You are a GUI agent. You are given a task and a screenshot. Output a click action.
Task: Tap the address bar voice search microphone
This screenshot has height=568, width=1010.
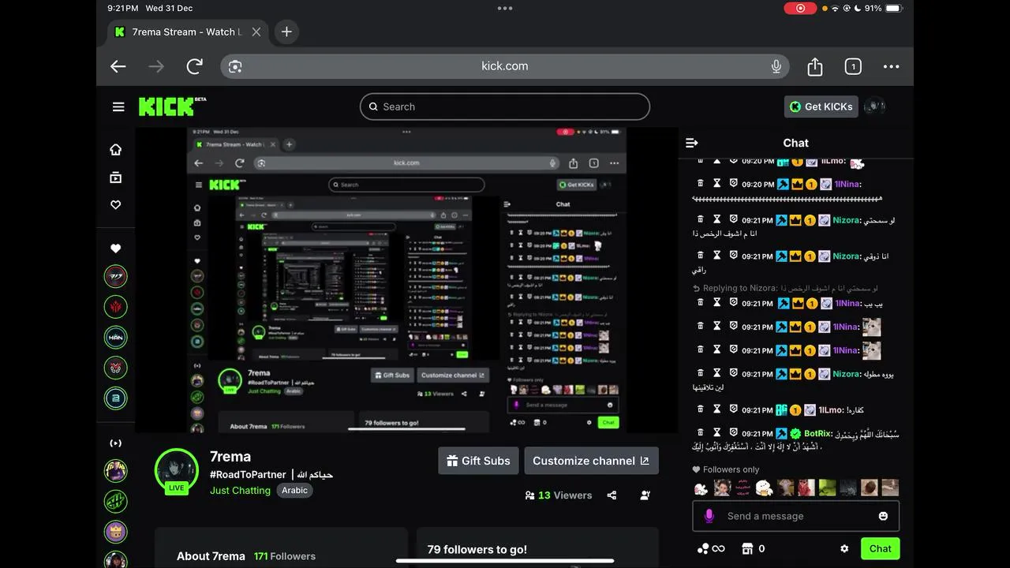click(x=776, y=66)
